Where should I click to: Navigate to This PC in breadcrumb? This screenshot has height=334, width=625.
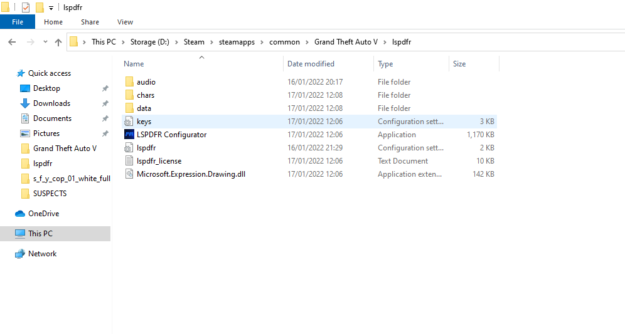click(104, 42)
